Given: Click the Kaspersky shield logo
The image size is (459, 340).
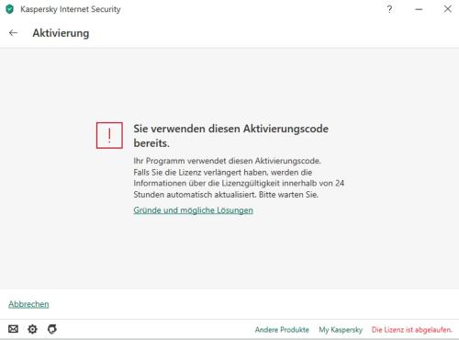Looking at the screenshot, I should coord(10,9).
